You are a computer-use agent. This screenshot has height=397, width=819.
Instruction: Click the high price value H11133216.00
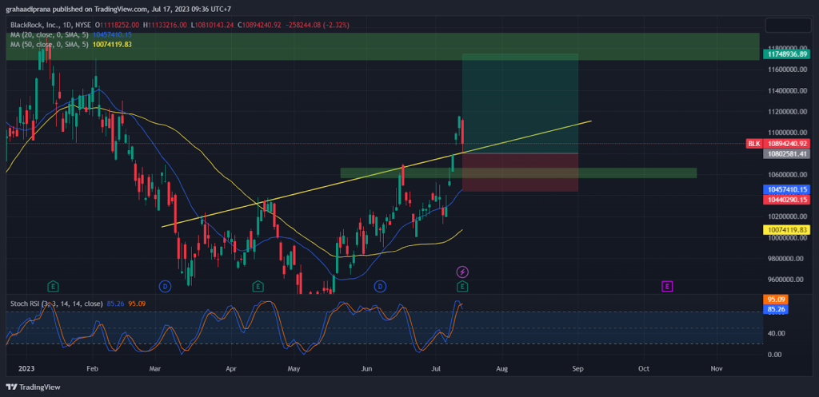pyautogui.click(x=166, y=25)
